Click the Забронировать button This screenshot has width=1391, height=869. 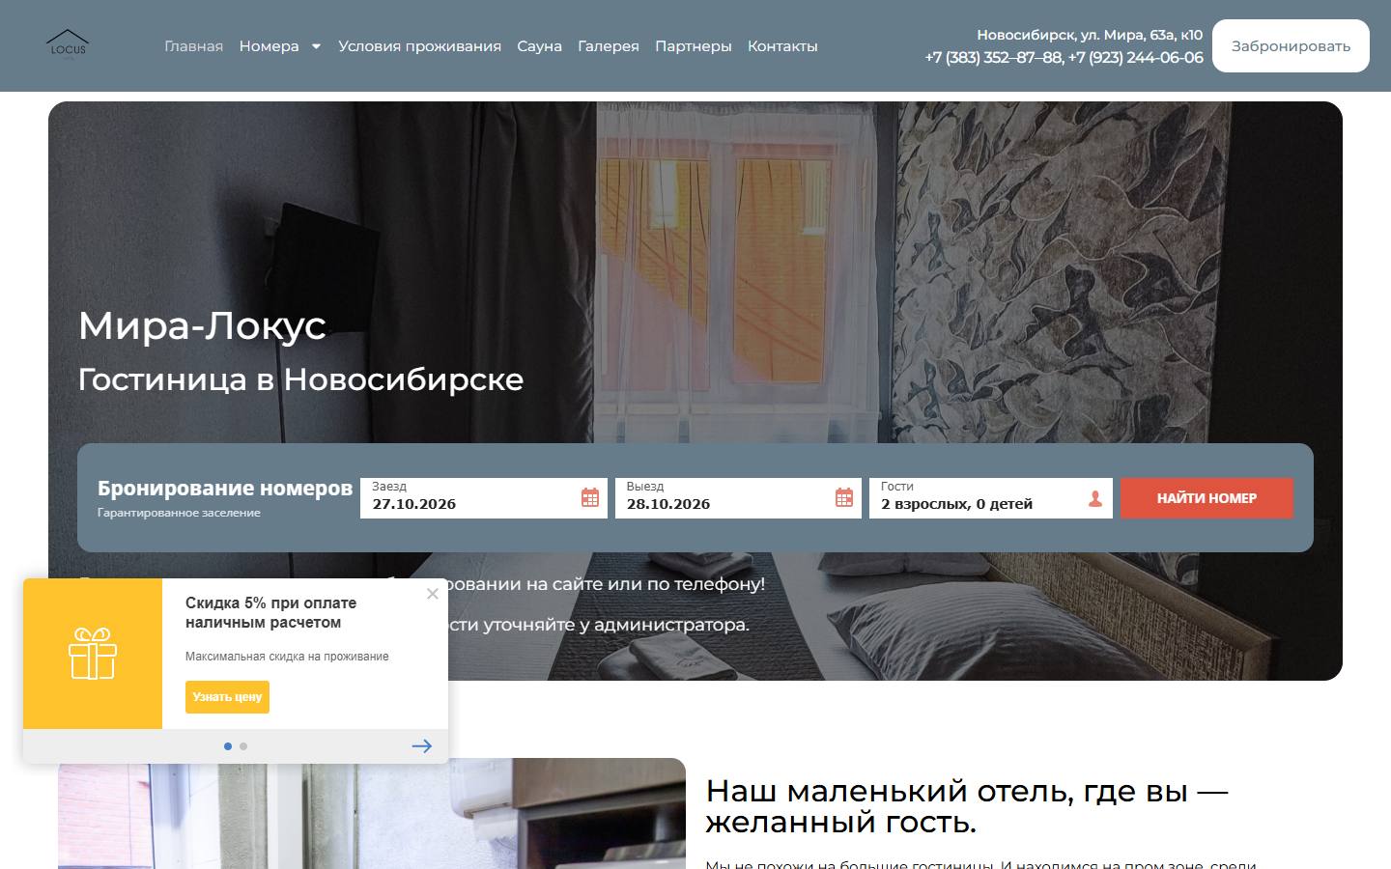point(1291,45)
